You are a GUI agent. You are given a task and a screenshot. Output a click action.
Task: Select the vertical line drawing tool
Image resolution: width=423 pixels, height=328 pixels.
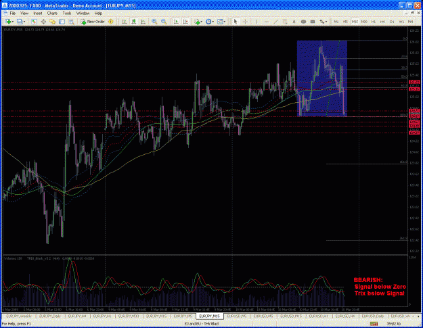coord(257,22)
